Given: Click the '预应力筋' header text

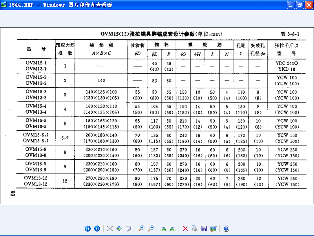Looking at the screenshot, I should click(65, 45).
